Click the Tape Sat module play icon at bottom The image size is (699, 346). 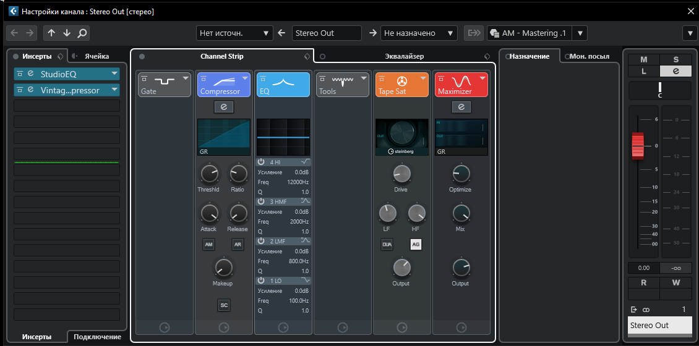click(401, 327)
